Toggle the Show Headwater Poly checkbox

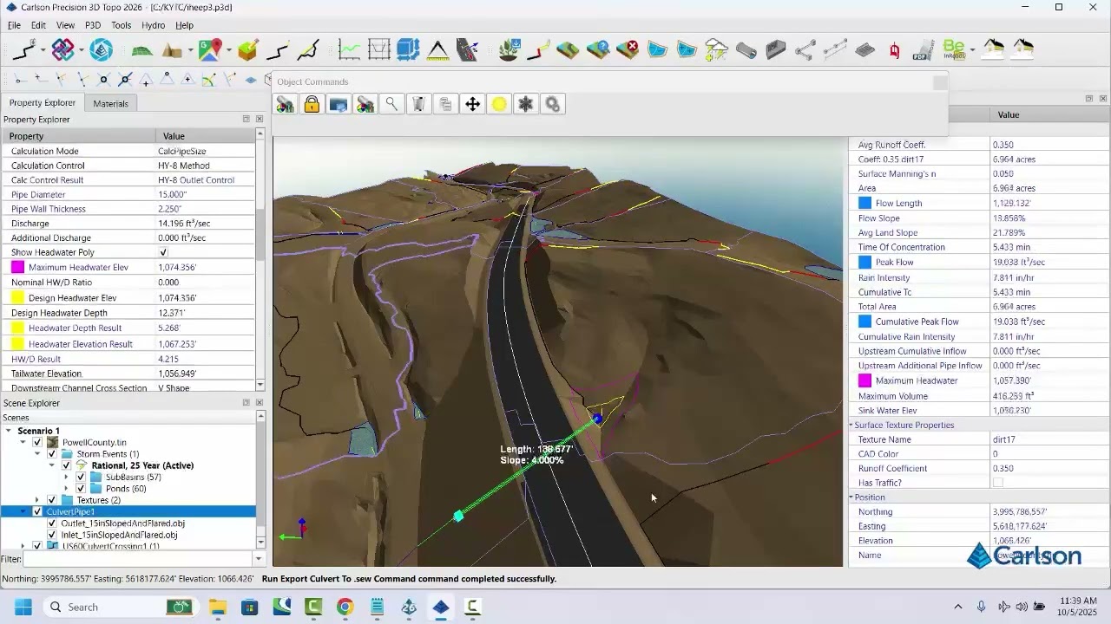(x=163, y=252)
